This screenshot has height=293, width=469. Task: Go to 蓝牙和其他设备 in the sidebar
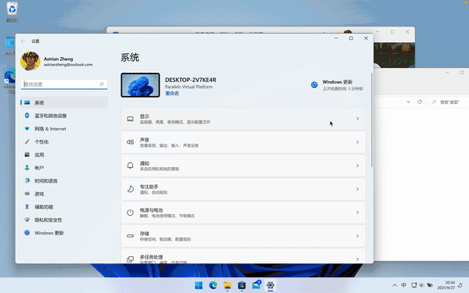(64, 116)
